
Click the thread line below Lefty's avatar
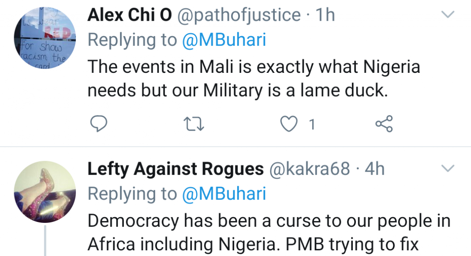click(45, 241)
